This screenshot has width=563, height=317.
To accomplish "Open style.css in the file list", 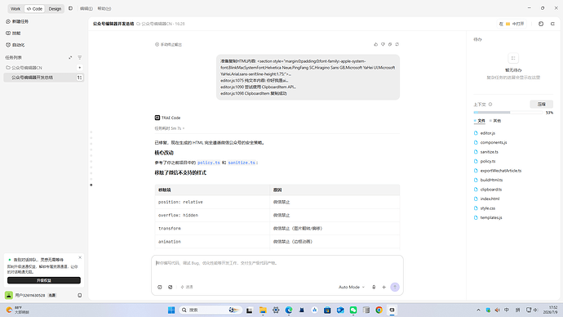I will coord(488,208).
